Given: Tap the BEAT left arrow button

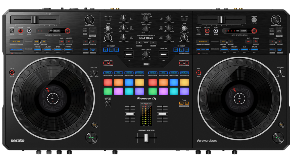Looking at the screenshot, I should click(139, 43).
